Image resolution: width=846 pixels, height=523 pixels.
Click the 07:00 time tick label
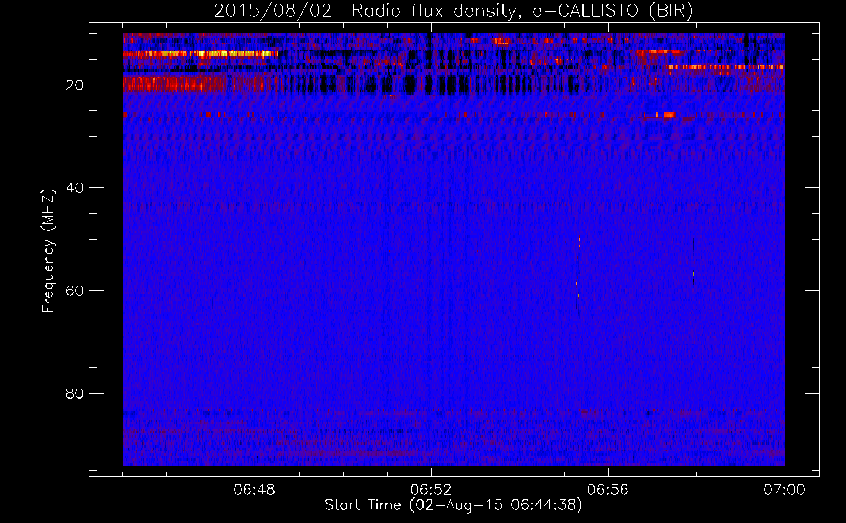coord(785,490)
